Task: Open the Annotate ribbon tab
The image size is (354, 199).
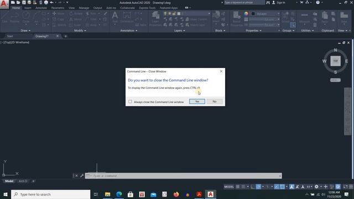Action: coord(41,8)
